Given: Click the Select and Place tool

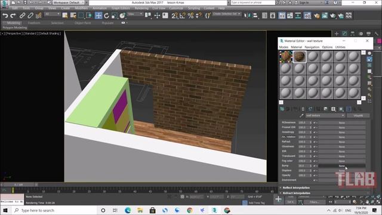Looking at the screenshot, I should click(122, 16).
